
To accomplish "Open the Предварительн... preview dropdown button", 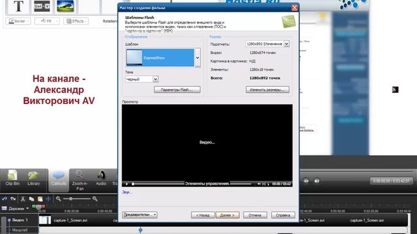I will (139, 214).
